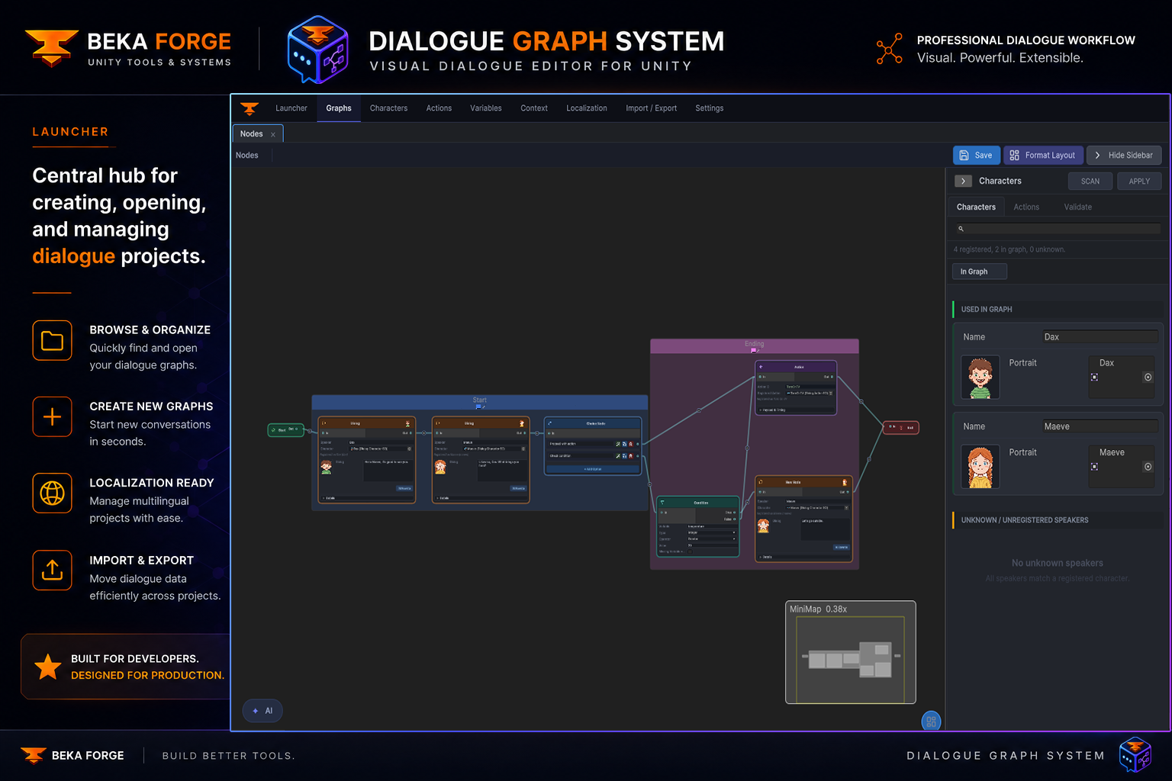Click the edit-color icon under the Start group title
The width and height of the screenshot is (1172, 781).
pyautogui.click(x=484, y=407)
